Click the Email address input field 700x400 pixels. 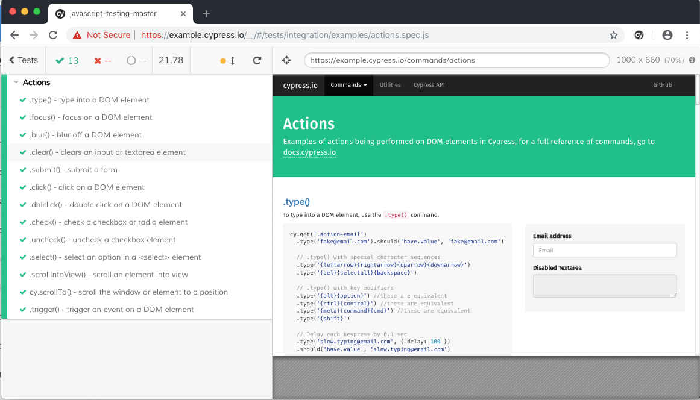click(x=605, y=250)
